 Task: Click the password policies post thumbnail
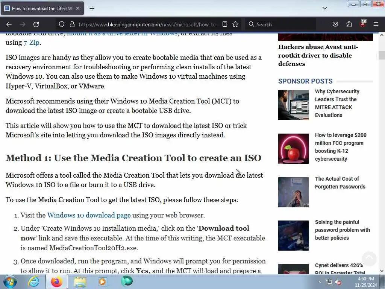click(293, 236)
